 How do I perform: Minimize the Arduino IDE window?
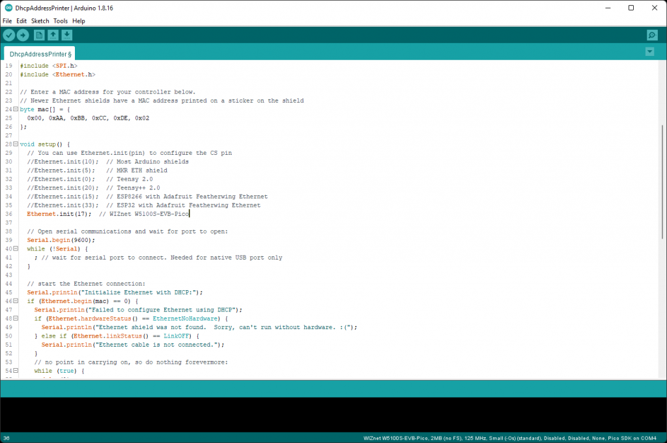click(x=608, y=8)
